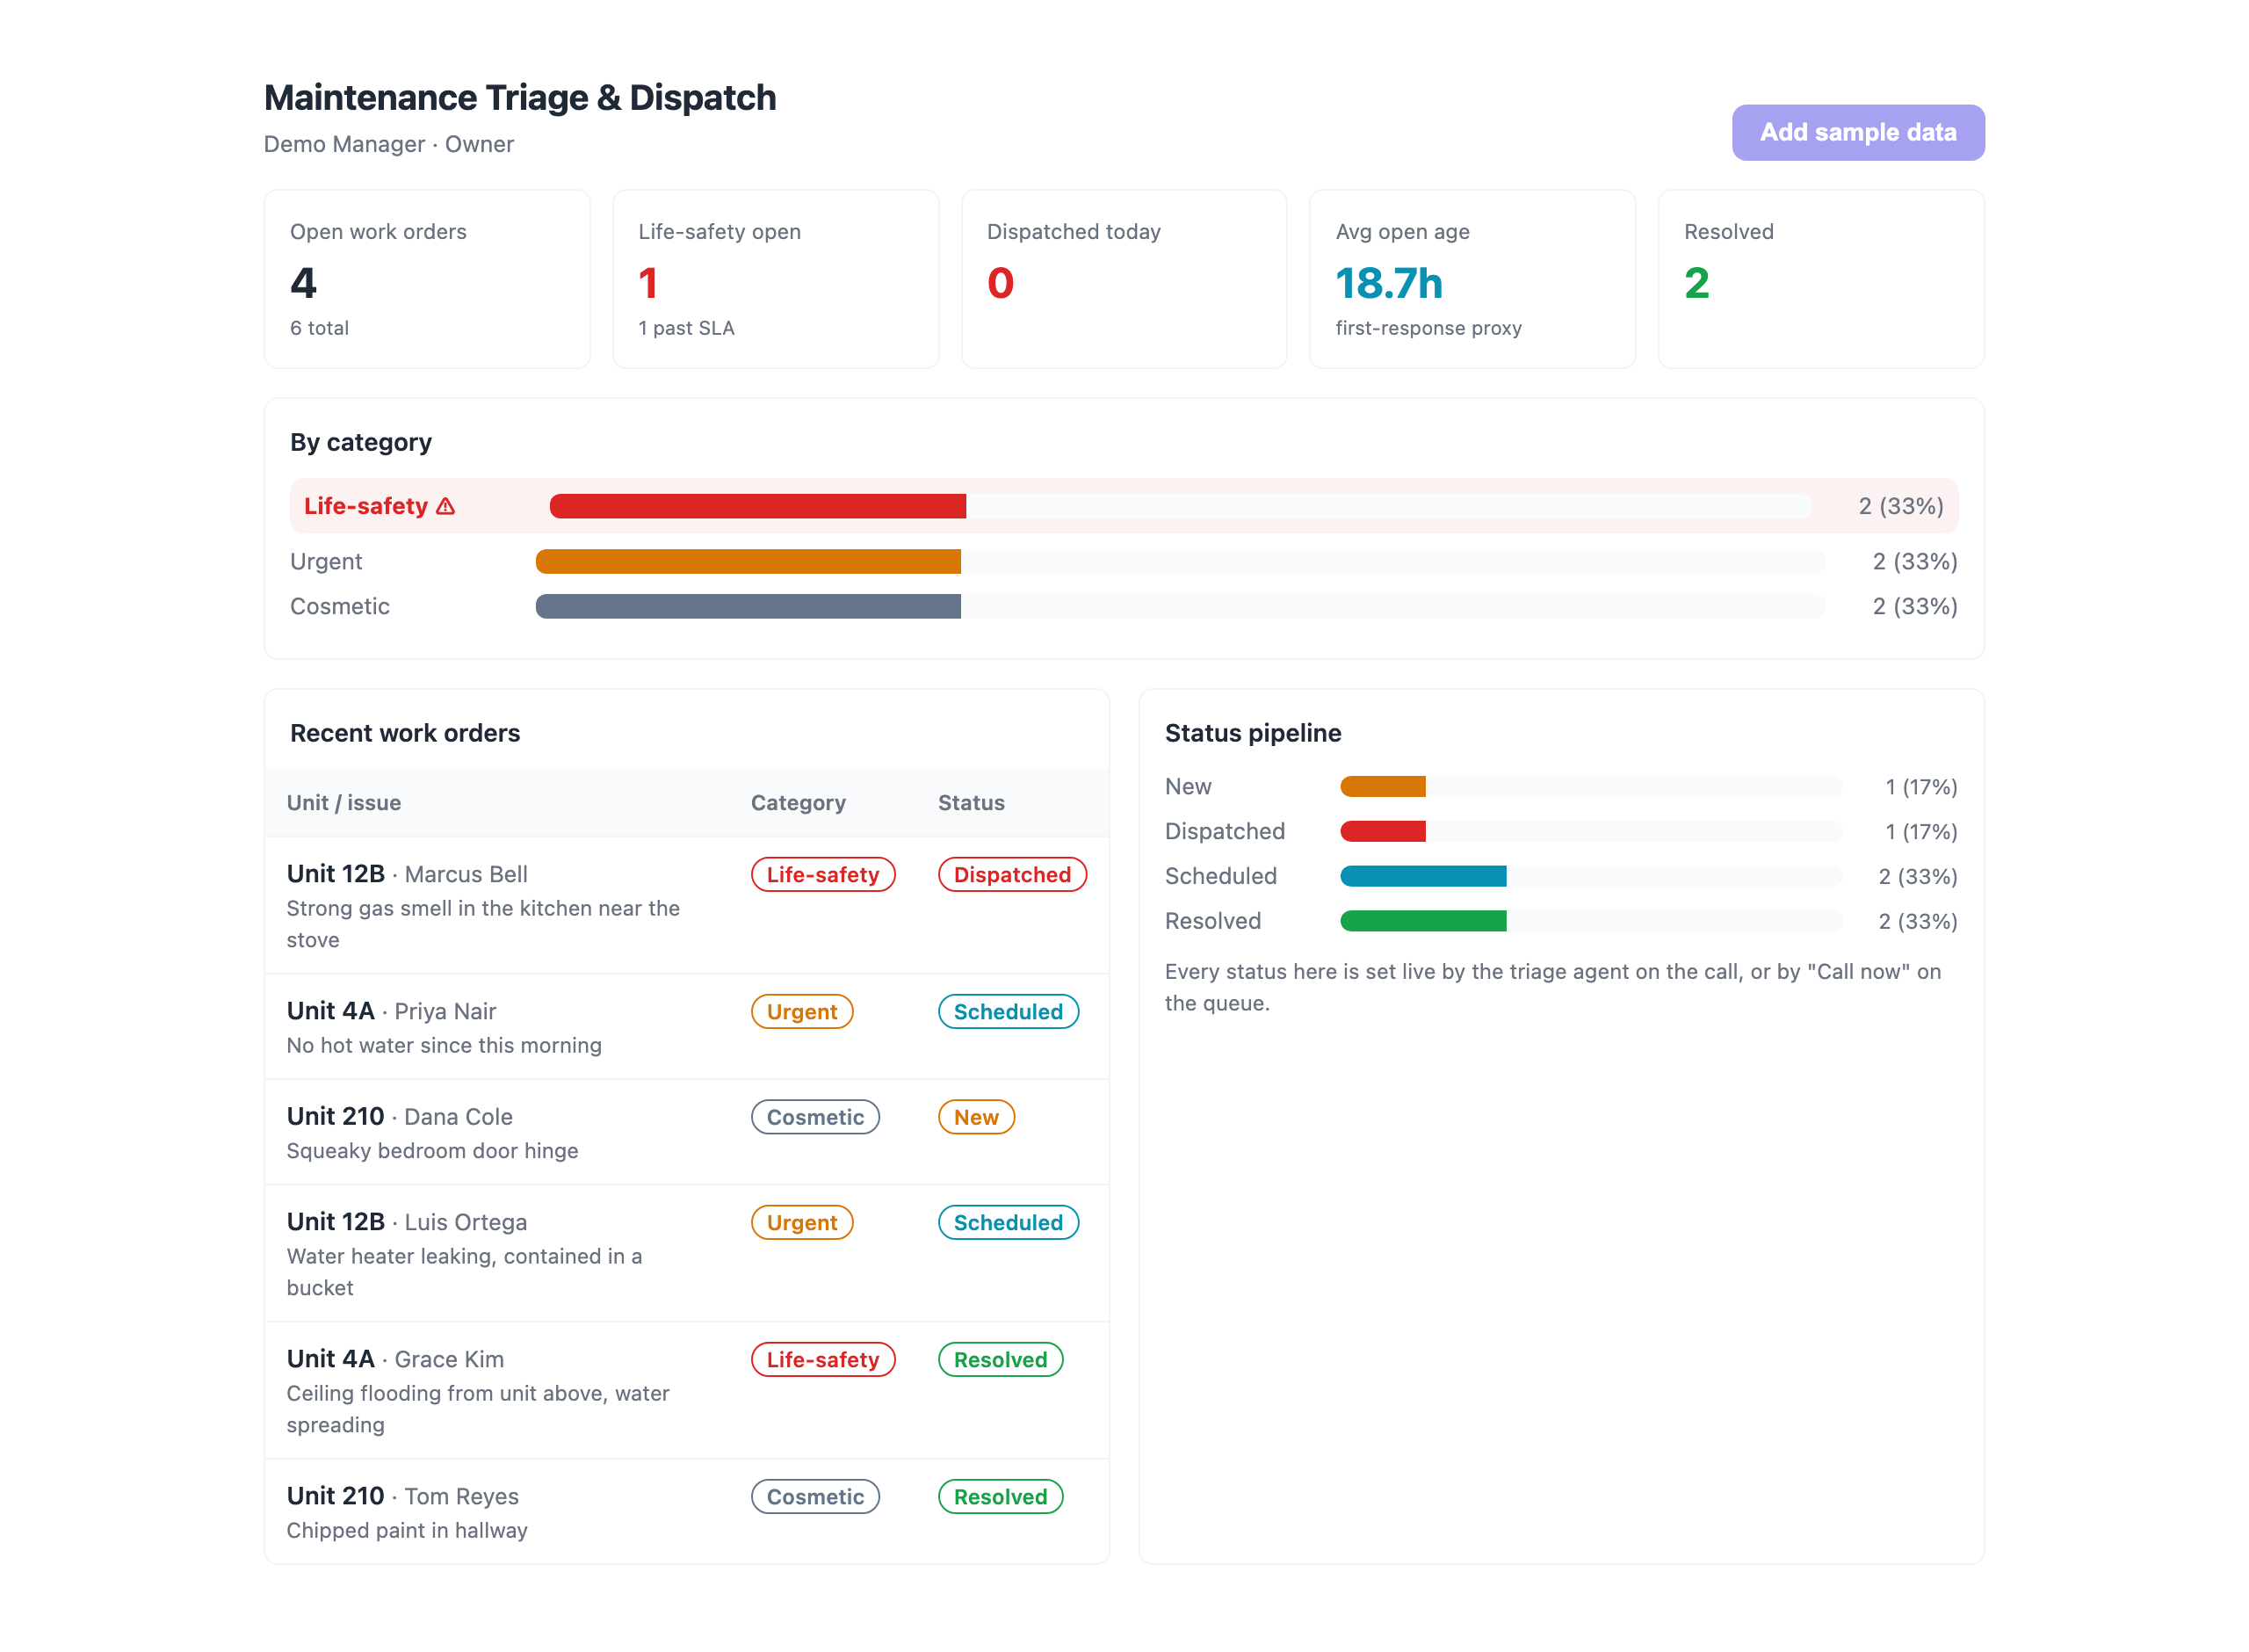Click the New pipeline bar
Screen dimensions: 2249x1652
(x=1383, y=786)
